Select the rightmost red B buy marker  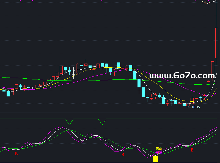click(192, 150)
